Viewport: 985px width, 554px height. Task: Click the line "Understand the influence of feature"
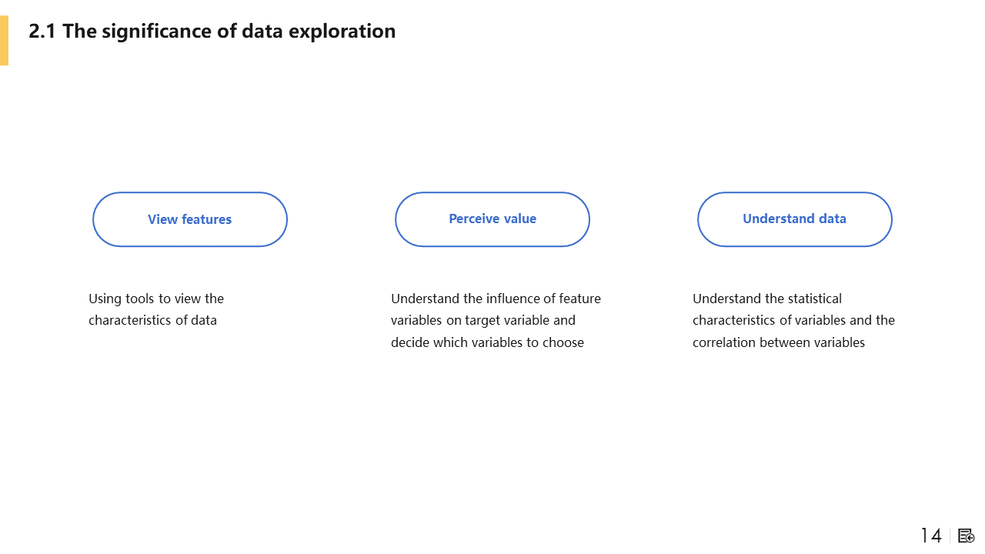tap(496, 299)
